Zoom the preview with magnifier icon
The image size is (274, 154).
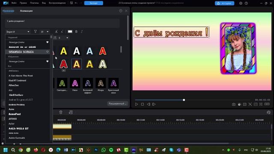point(250,104)
